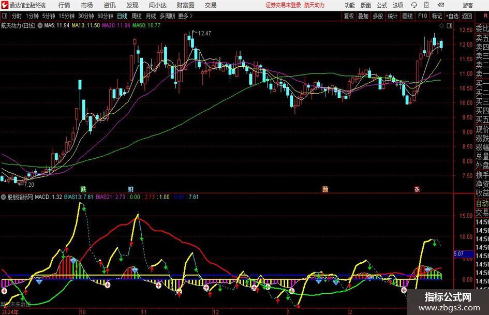
Task: Open the F10 company info button
Action: click(423, 16)
